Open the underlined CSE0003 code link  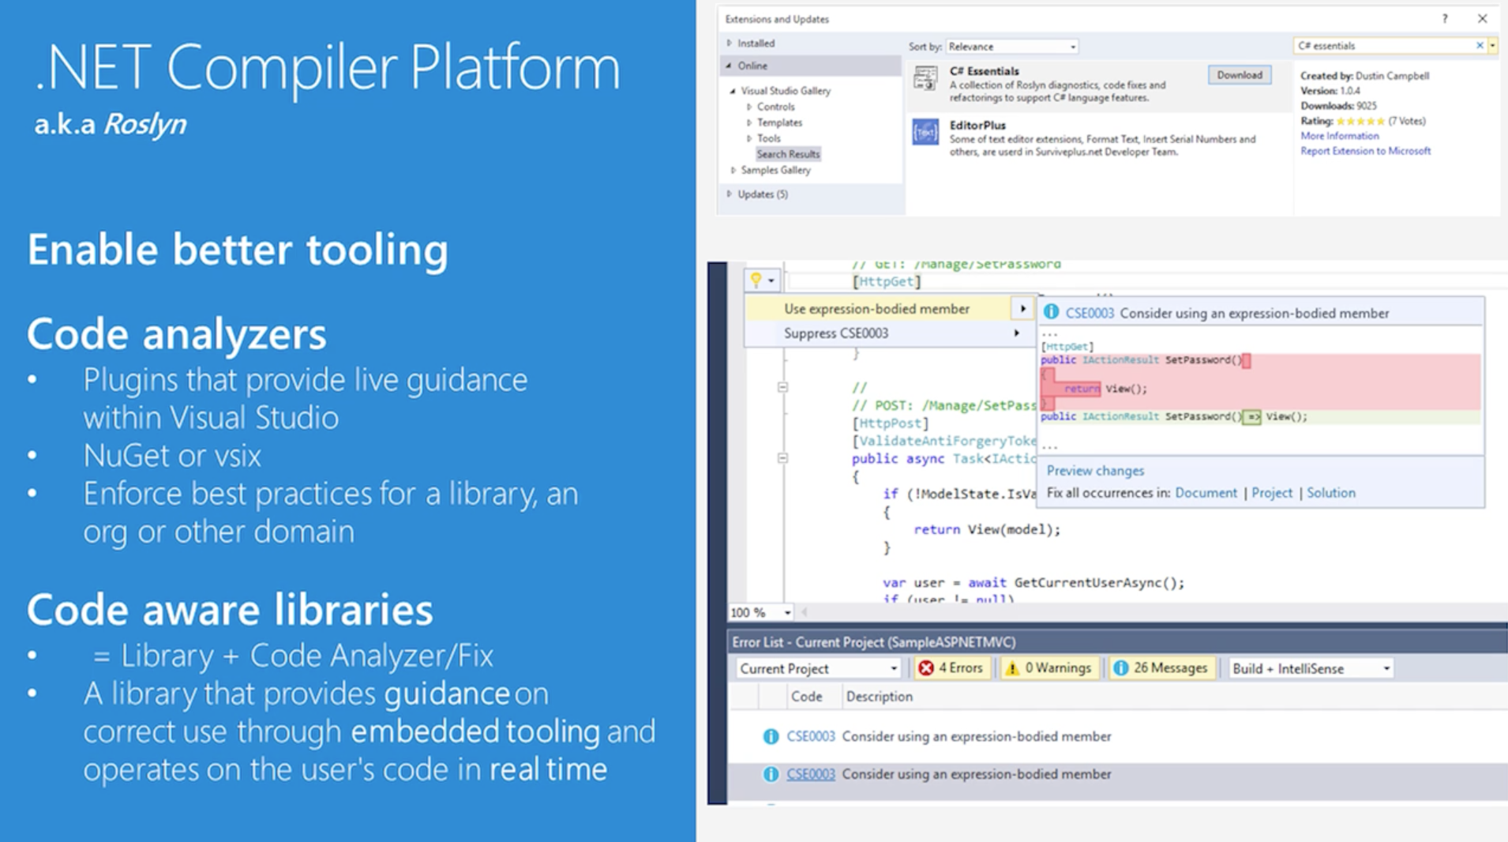click(810, 774)
